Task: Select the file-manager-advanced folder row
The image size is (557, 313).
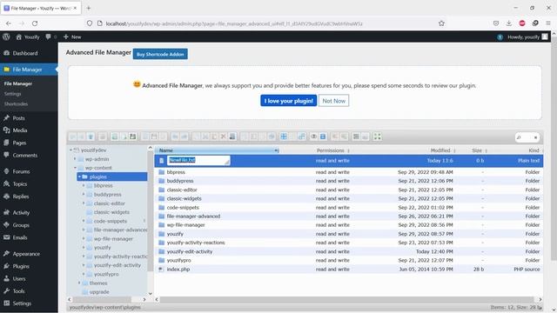Action: click(x=348, y=216)
